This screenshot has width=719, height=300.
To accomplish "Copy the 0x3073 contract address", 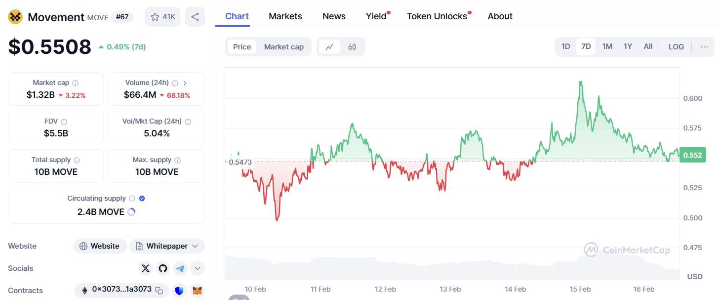I will pyautogui.click(x=159, y=291).
